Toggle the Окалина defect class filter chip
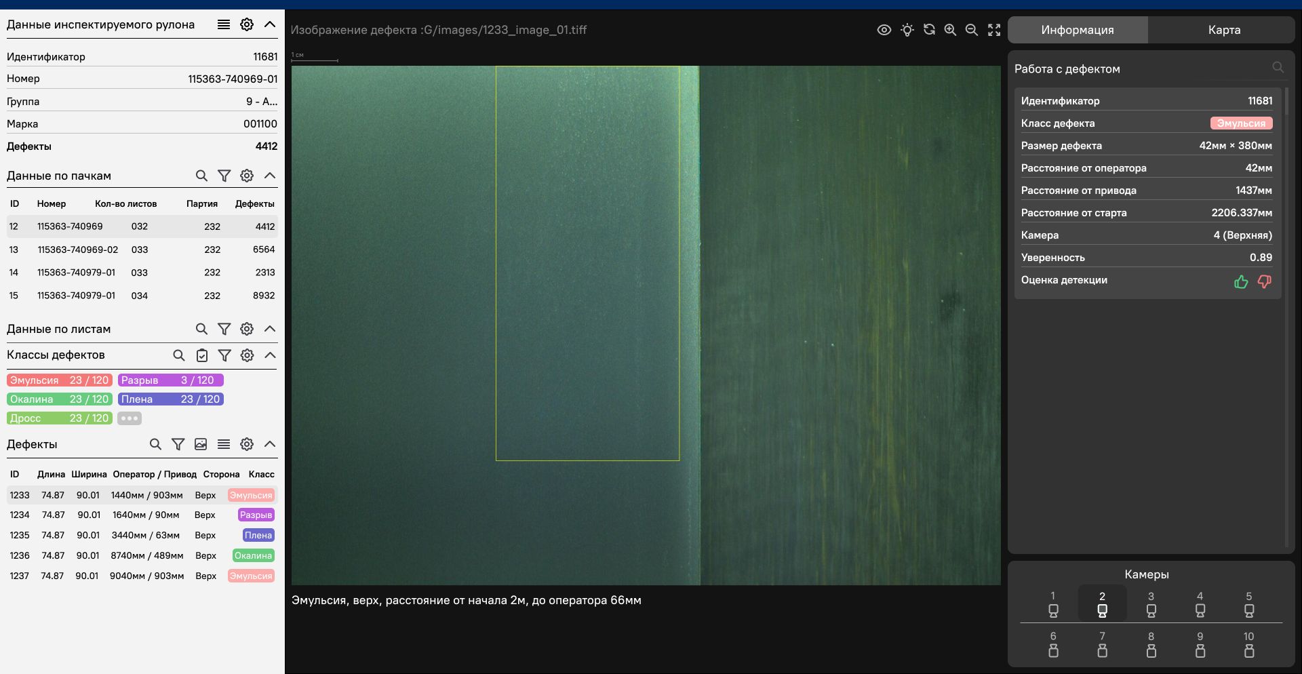Image resolution: width=1302 pixels, height=674 pixels. pyautogui.click(x=60, y=399)
